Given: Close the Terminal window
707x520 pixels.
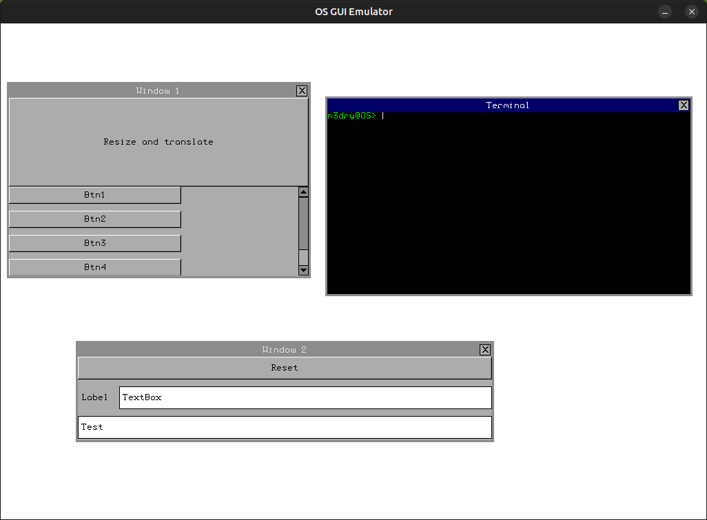Looking at the screenshot, I should pyautogui.click(x=684, y=105).
